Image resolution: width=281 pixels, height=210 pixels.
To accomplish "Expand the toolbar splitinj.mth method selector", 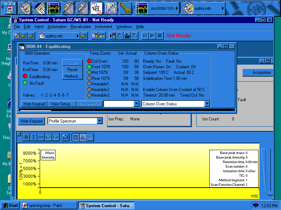I will [78, 36].
